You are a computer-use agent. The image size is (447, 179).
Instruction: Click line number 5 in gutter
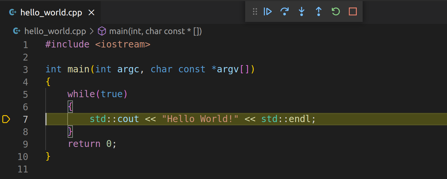pos(25,94)
